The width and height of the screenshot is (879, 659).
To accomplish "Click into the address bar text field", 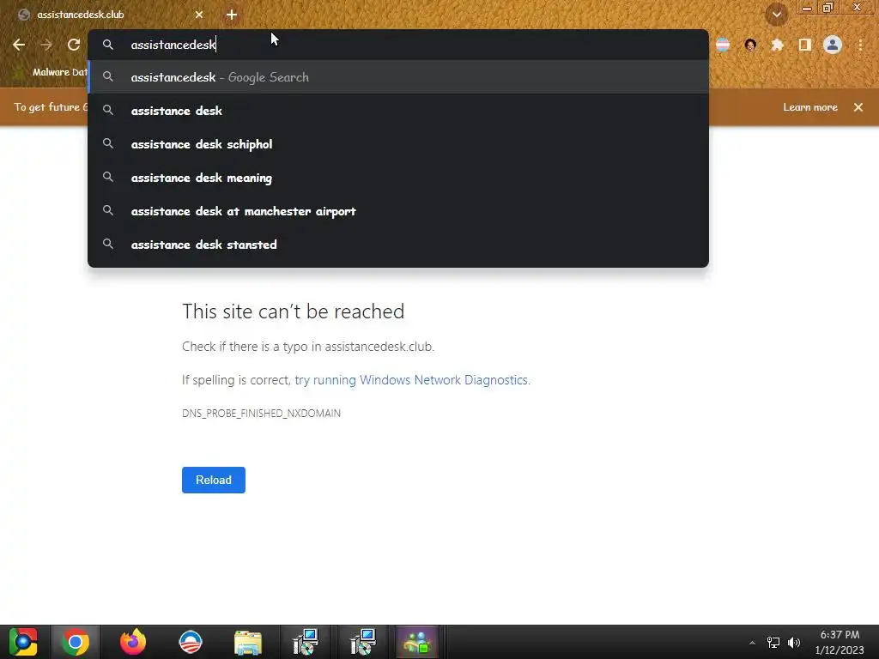I will pyautogui.click(x=398, y=45).
